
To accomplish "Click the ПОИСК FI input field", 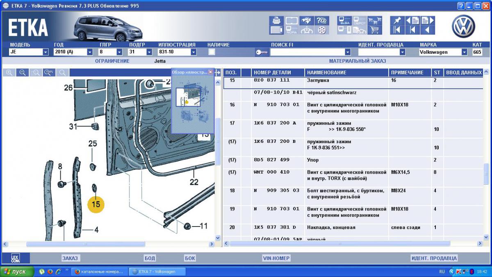I will 307,52.
